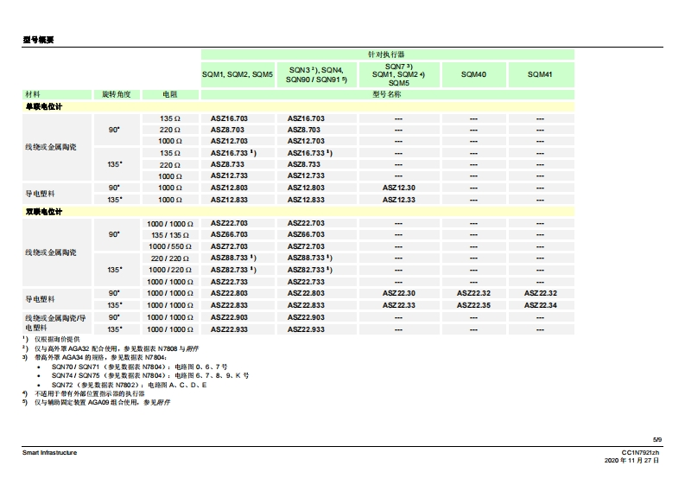Image resolution: width=685 pixels, height=485 pixels.
Task: Click the 双联电位计 section row
Action: pos(43,212)
